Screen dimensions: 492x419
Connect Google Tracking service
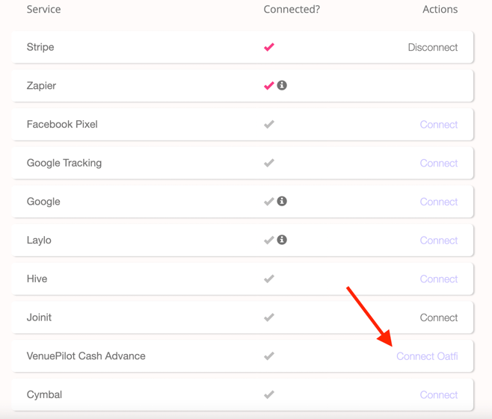[439, 164]
